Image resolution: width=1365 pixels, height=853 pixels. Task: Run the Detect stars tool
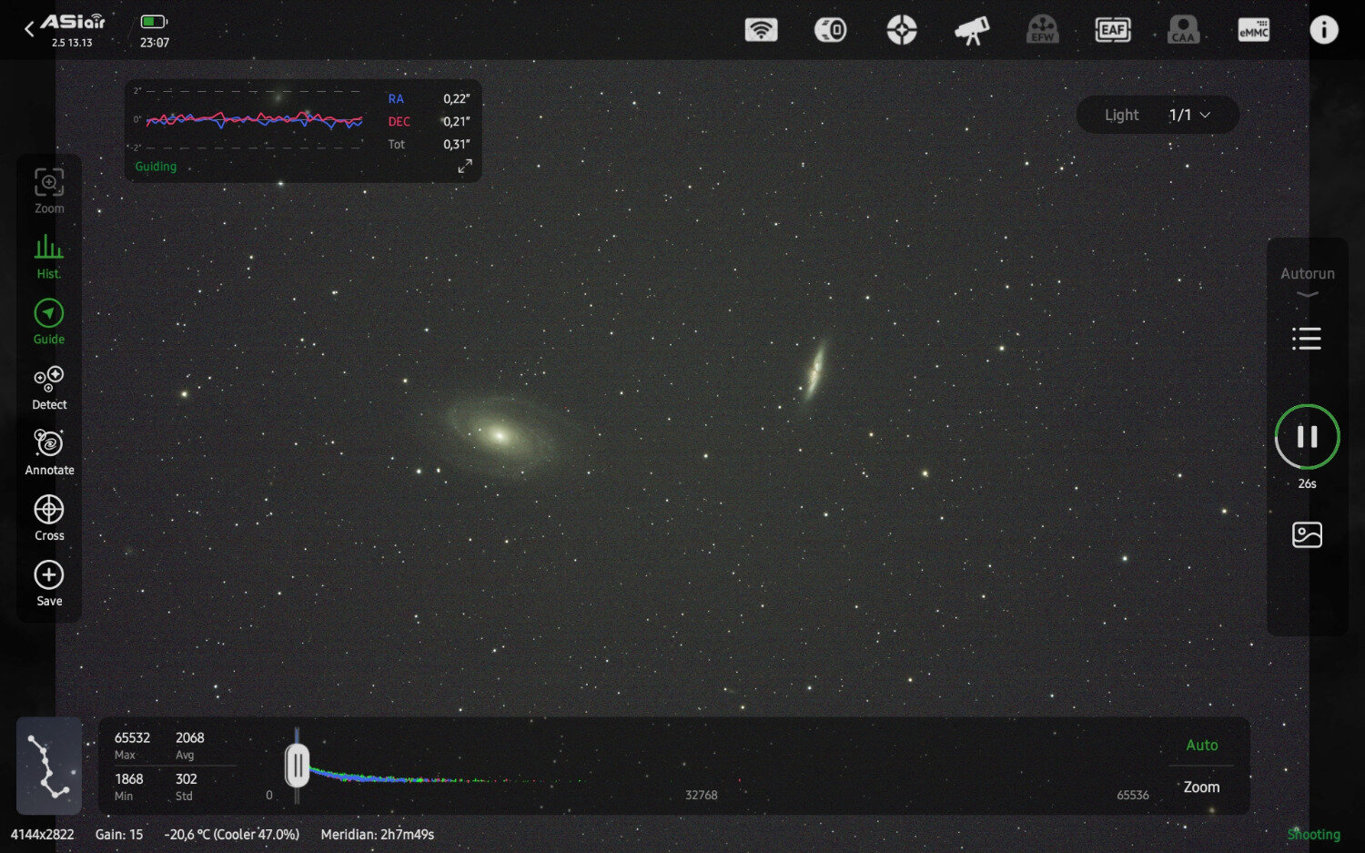[x=49, y=388]
